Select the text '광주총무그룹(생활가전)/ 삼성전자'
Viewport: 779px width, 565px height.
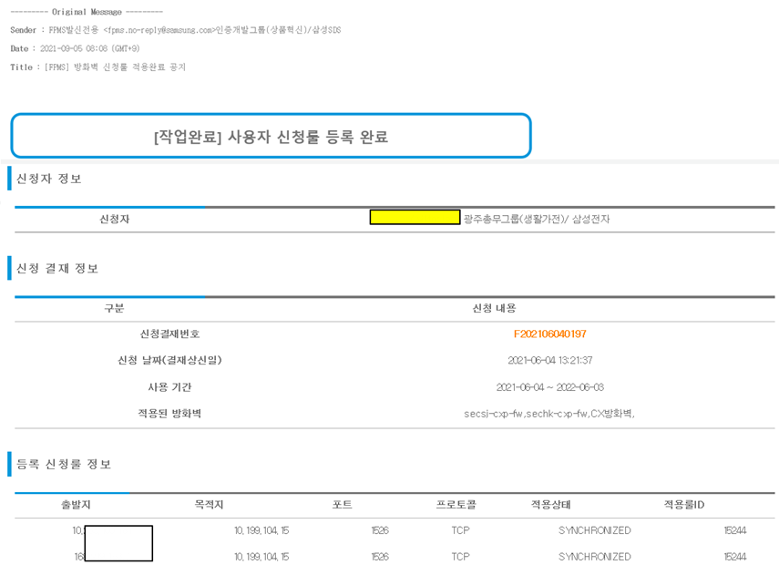[x=537, y=219]
